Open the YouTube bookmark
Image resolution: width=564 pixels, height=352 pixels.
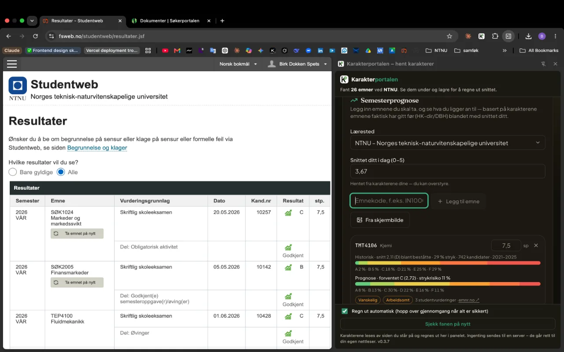click(165, 51)
